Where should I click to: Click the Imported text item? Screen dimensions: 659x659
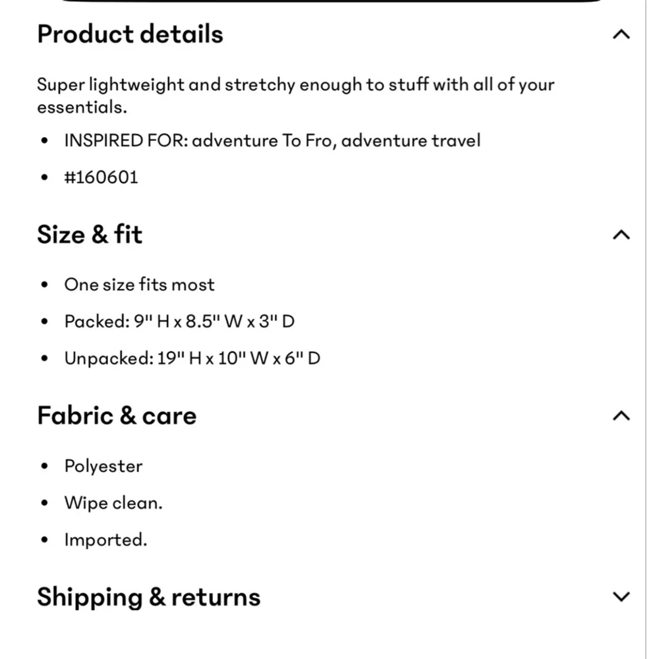(x=106, y=540)
